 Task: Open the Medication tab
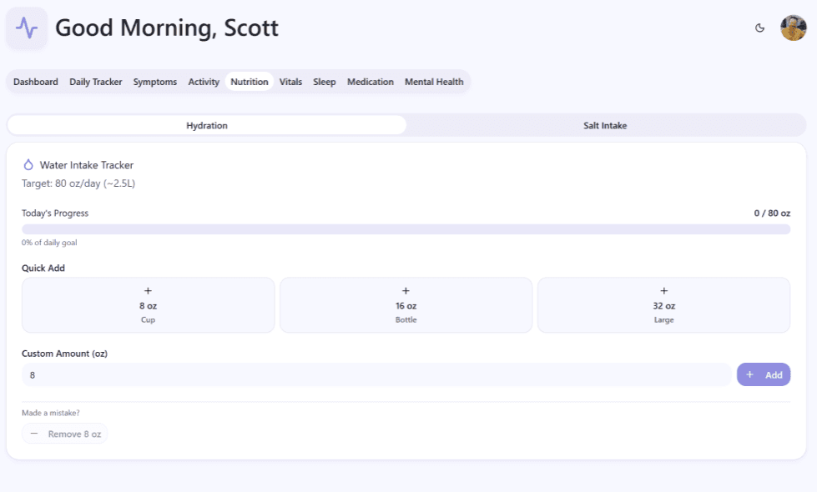click(370, 82)
